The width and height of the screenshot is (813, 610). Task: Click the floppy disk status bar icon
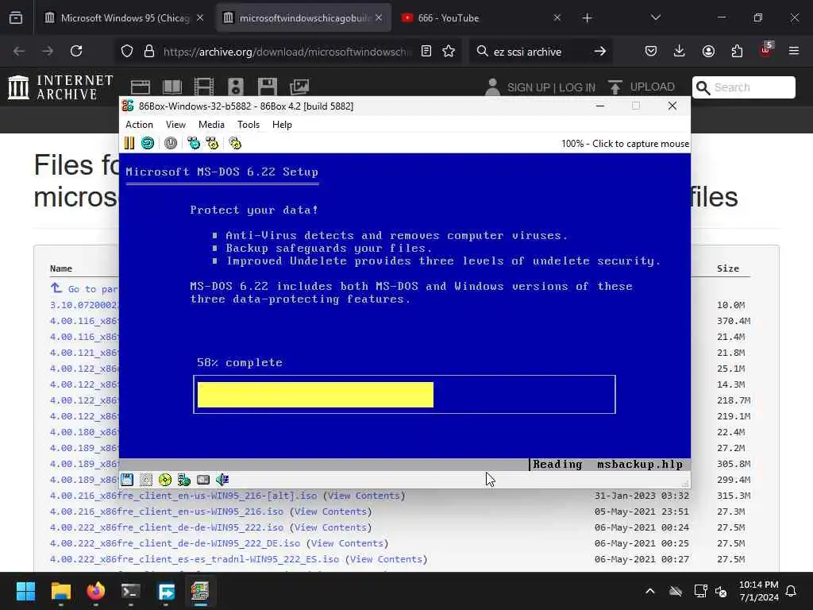(x=127, y=480)
